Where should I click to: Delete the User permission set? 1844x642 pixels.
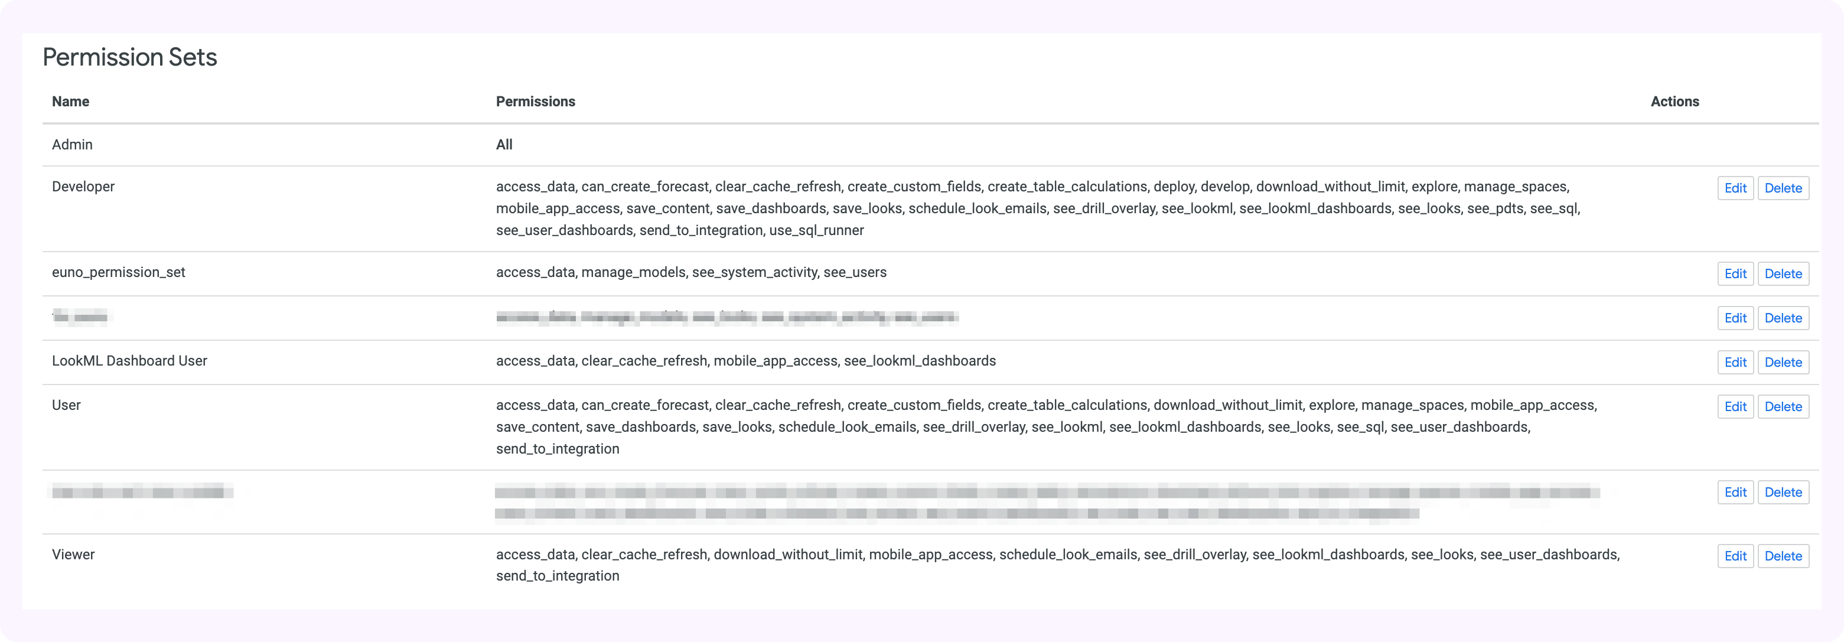pos(1783,408)
